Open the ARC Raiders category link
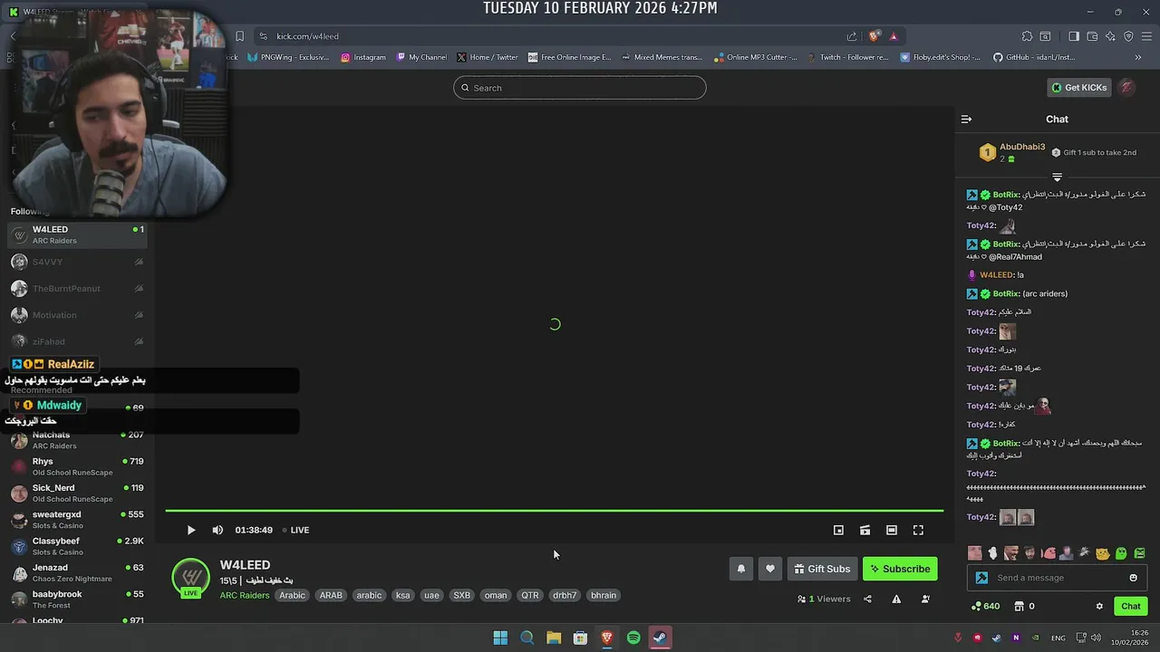Viewport: 1160px width, 652px height. point(245,595)
